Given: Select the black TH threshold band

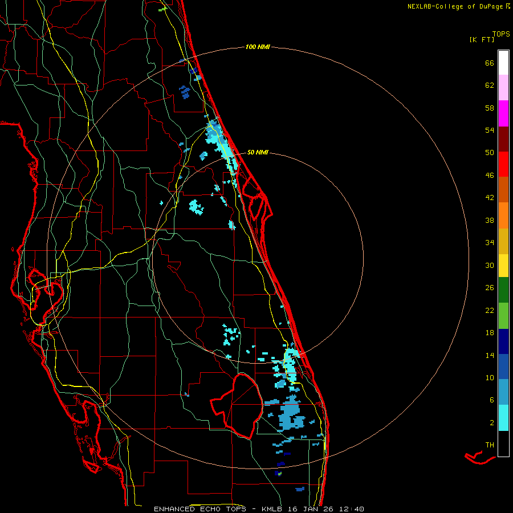Looking at the screenshot, I should [503, 443].
